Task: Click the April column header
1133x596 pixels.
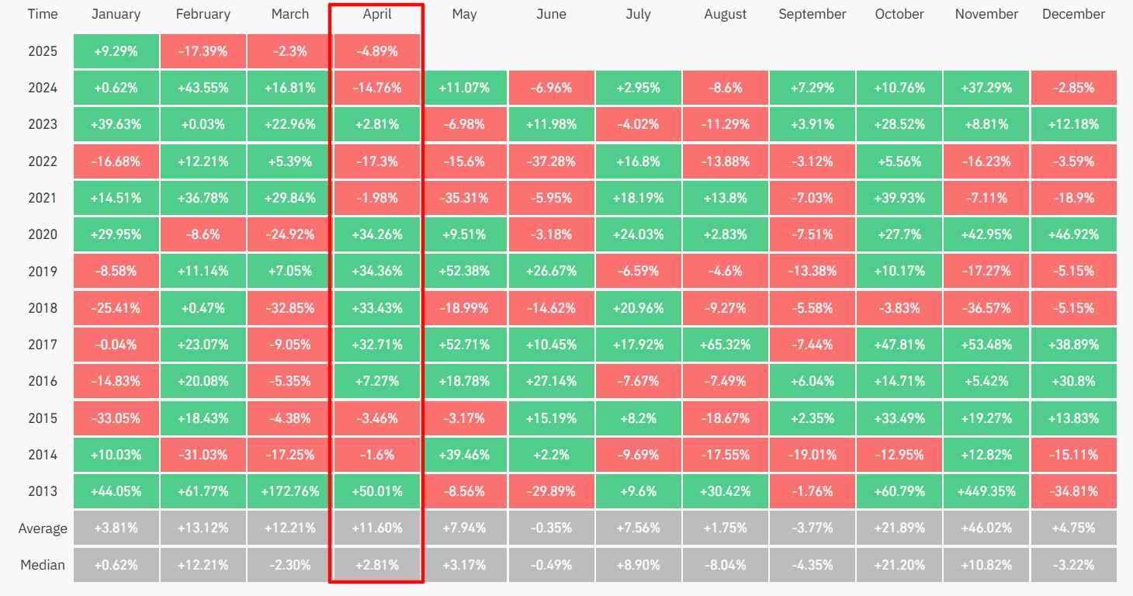Action: tap(376, 14)
